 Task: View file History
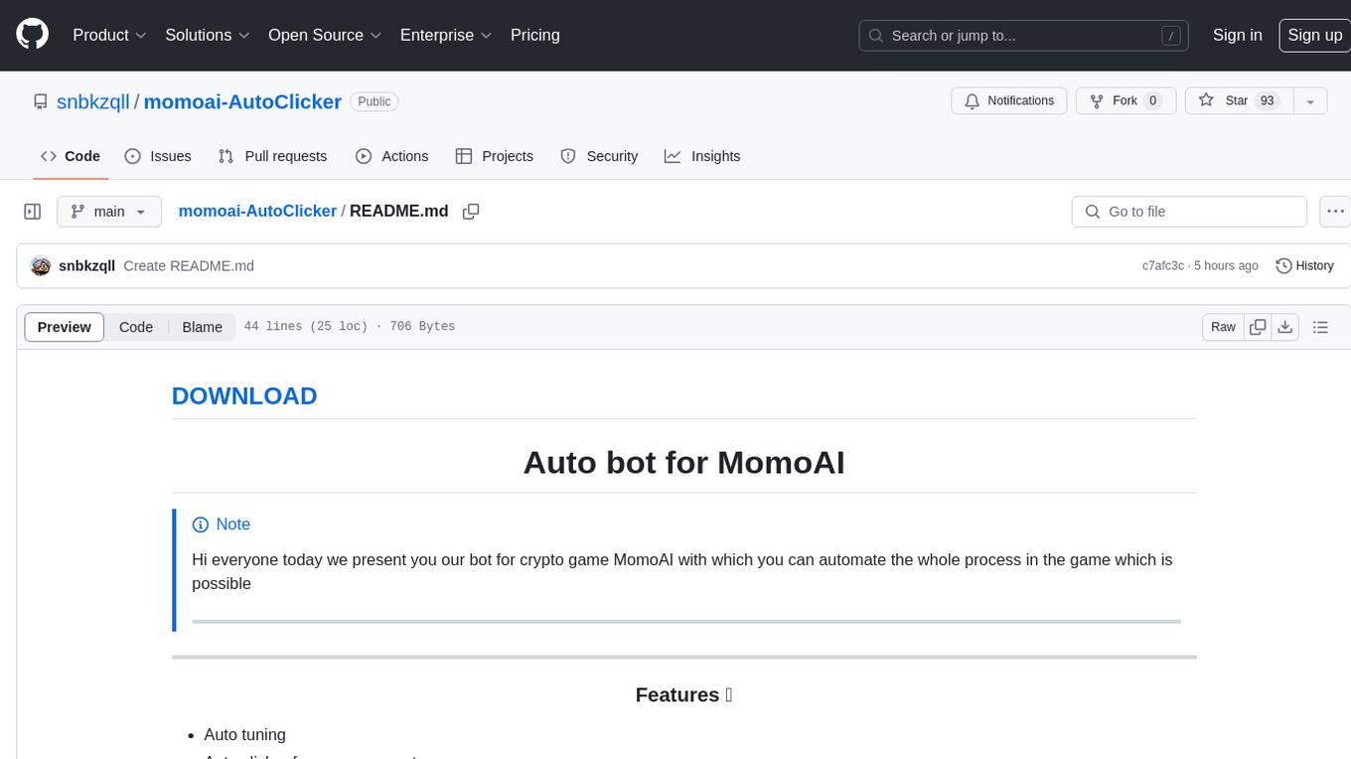[x=1304, y=265]
